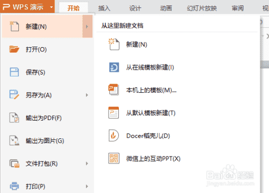
Task: Open the 审阅 ribbon tab
Action: point(238,8)
